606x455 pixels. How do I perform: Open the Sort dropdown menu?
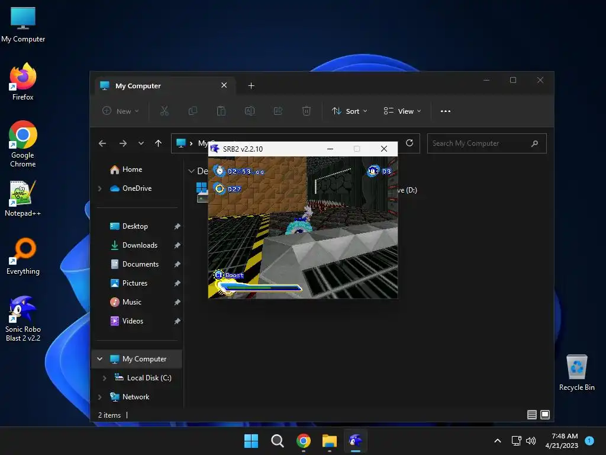coord(350,111)
